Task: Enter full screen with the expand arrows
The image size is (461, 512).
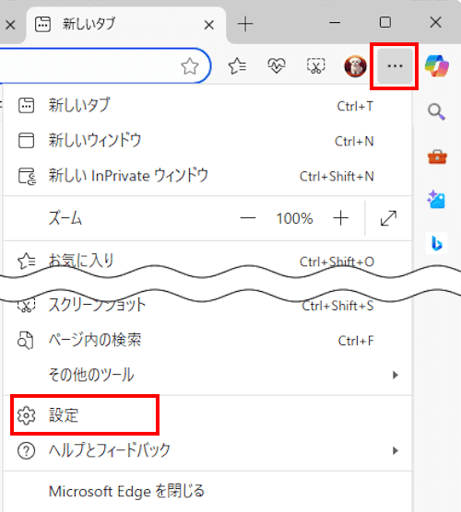Action: (388, 218)
